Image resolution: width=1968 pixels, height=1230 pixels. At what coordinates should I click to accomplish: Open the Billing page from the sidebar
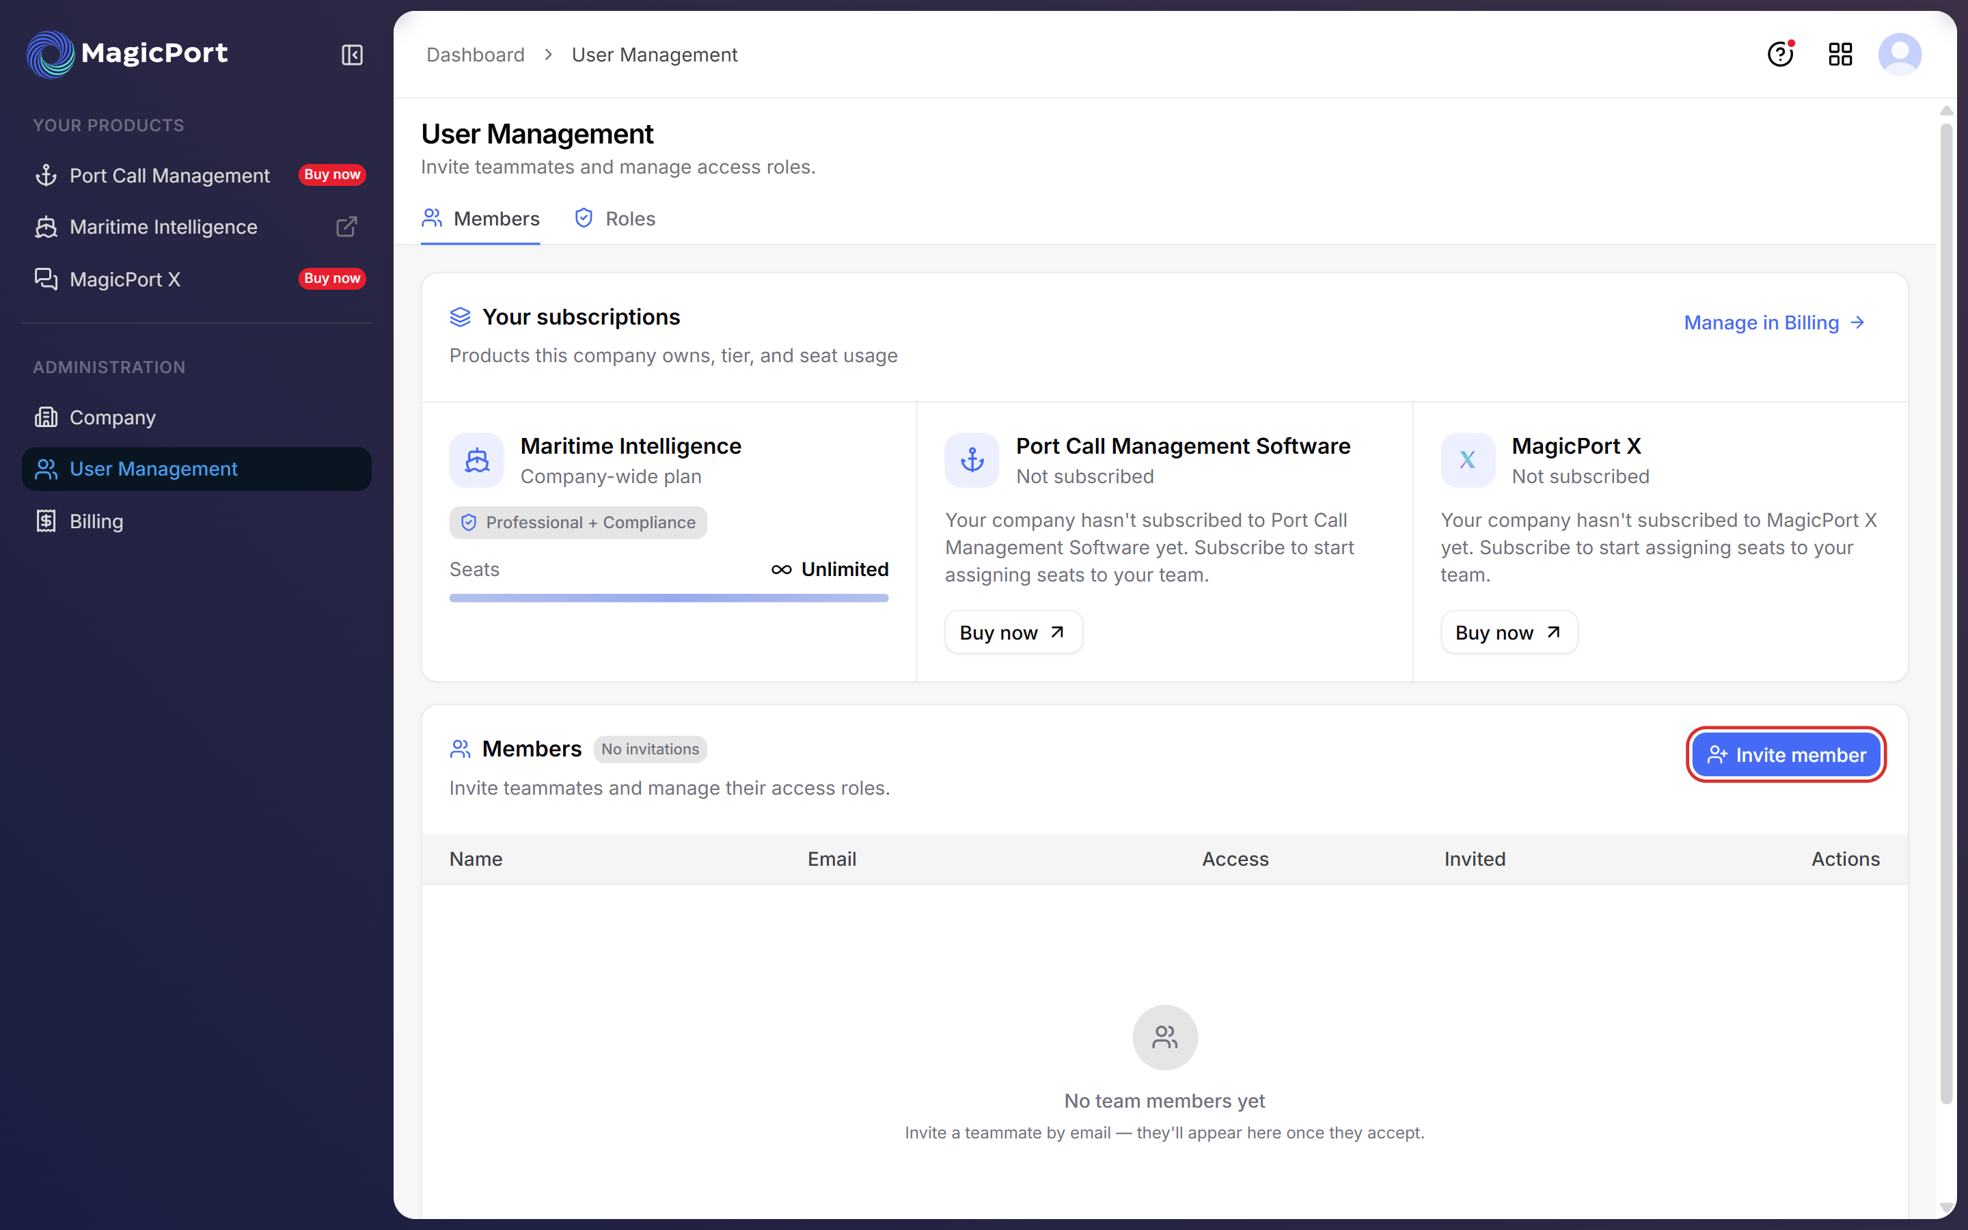coord(197,521)
